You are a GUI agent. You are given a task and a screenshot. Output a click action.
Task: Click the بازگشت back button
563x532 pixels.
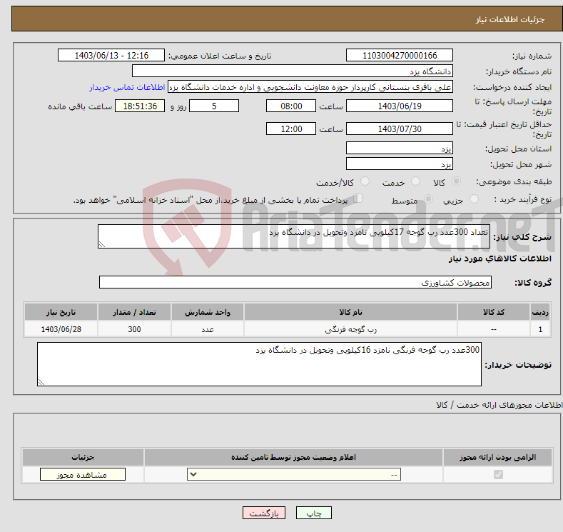(x=263, y=513)
